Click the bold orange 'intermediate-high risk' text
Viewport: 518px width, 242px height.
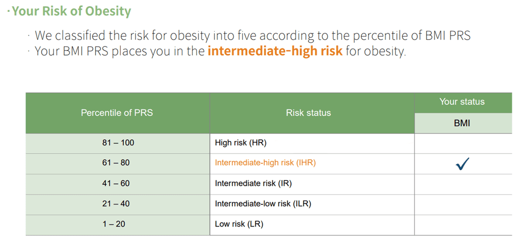pos(275,51)
